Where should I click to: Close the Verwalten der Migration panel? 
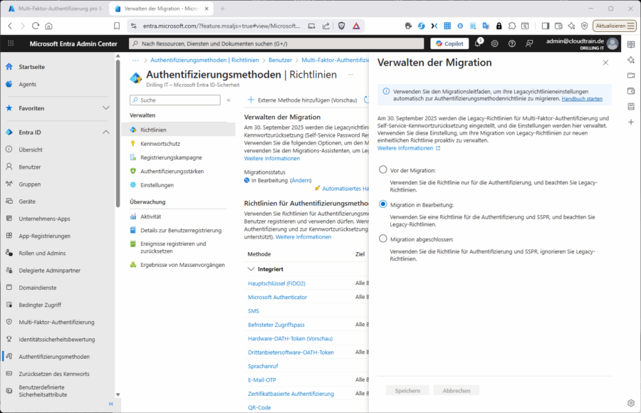[x=605, y=63]
